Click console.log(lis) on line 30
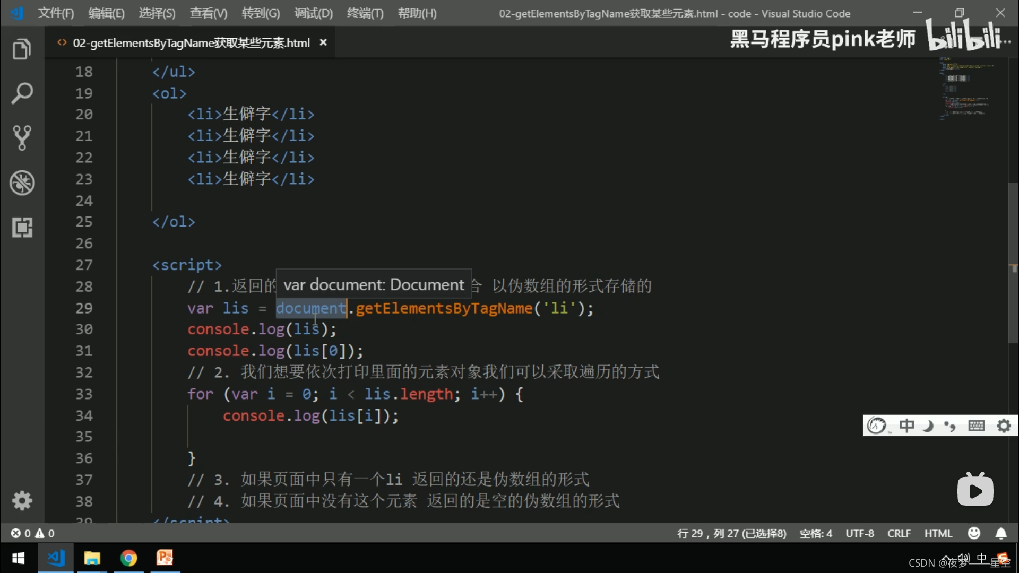1019x573 pixels. [262, 329]
